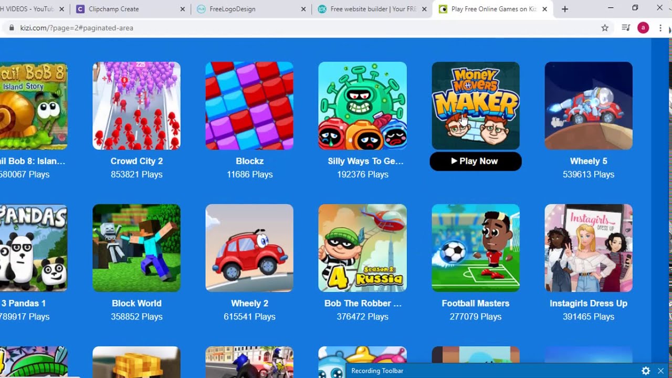Click the '853821 Plays' text
Screen dimensions: 672x378
pos(136,174)
